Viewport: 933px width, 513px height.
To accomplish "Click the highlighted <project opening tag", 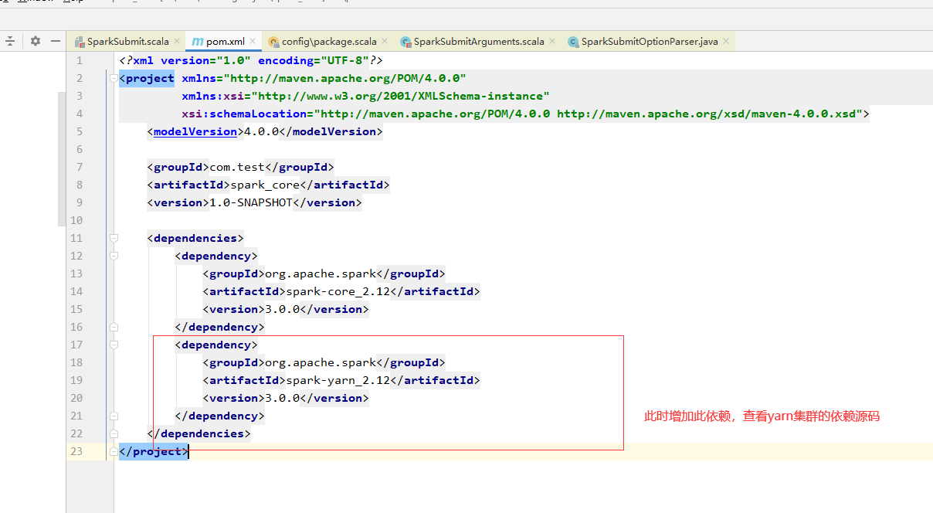I will [x=147, y=78].
